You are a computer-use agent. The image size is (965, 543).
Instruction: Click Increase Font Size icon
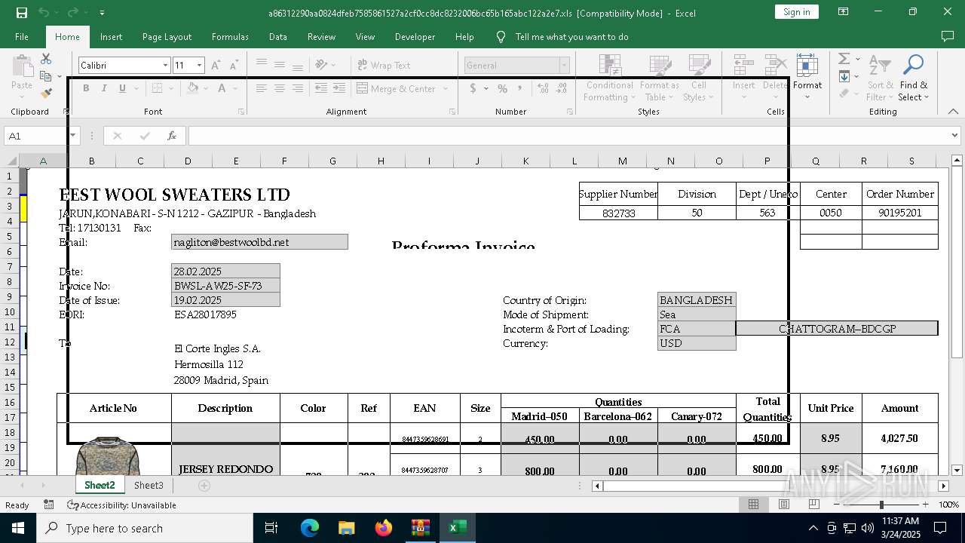(216, 66)
